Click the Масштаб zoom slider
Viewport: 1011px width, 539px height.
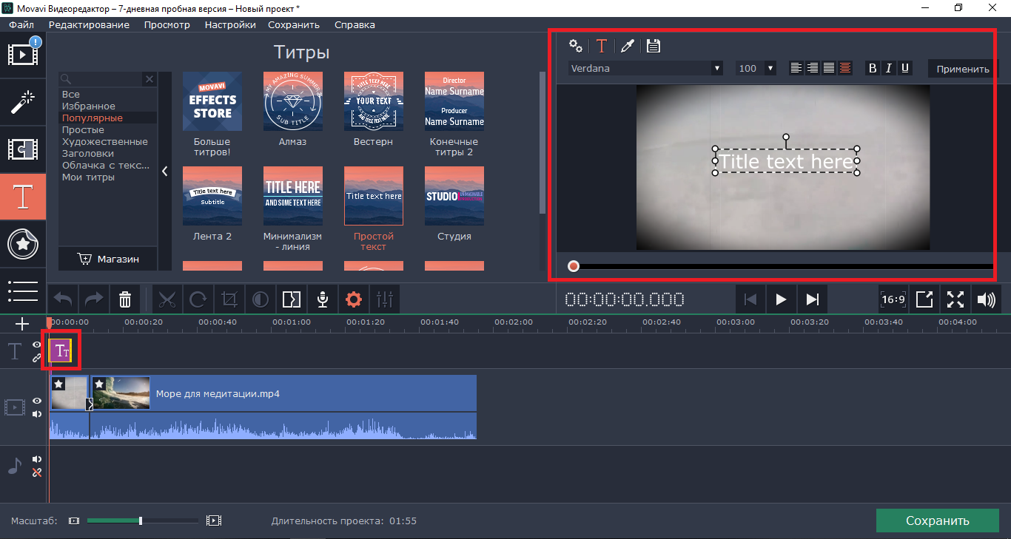point(141,521)
